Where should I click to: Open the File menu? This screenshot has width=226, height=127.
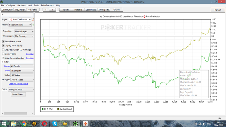(3, 5)
